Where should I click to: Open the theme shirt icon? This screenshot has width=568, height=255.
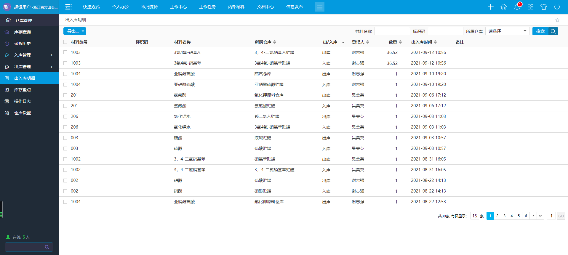pos(544,7)
